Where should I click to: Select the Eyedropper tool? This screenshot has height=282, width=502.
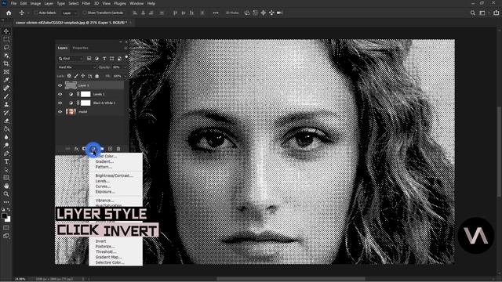pyautogui.click(x=6, y=80)
